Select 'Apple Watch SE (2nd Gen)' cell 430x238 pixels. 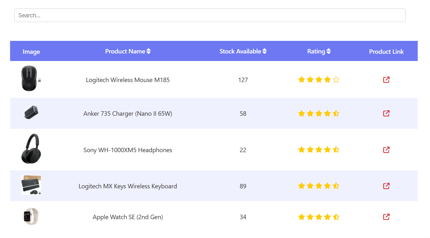pos(128,217)
